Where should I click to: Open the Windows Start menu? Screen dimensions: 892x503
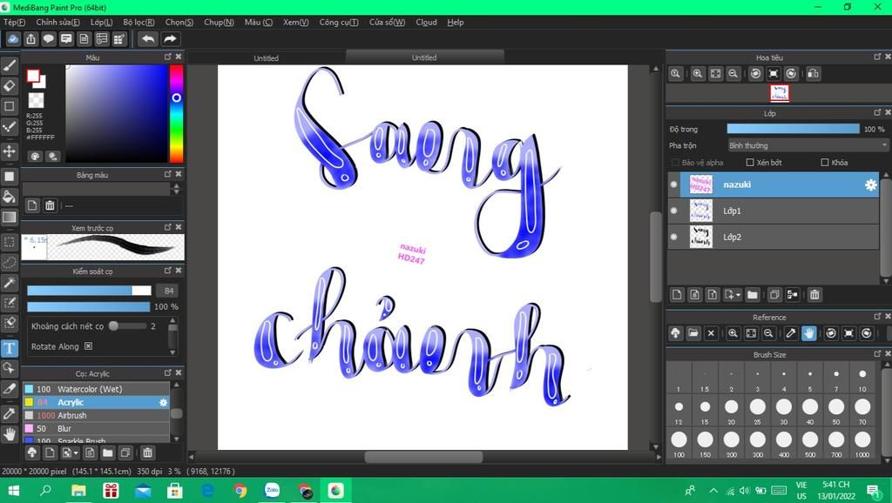[x=13, y=491]
